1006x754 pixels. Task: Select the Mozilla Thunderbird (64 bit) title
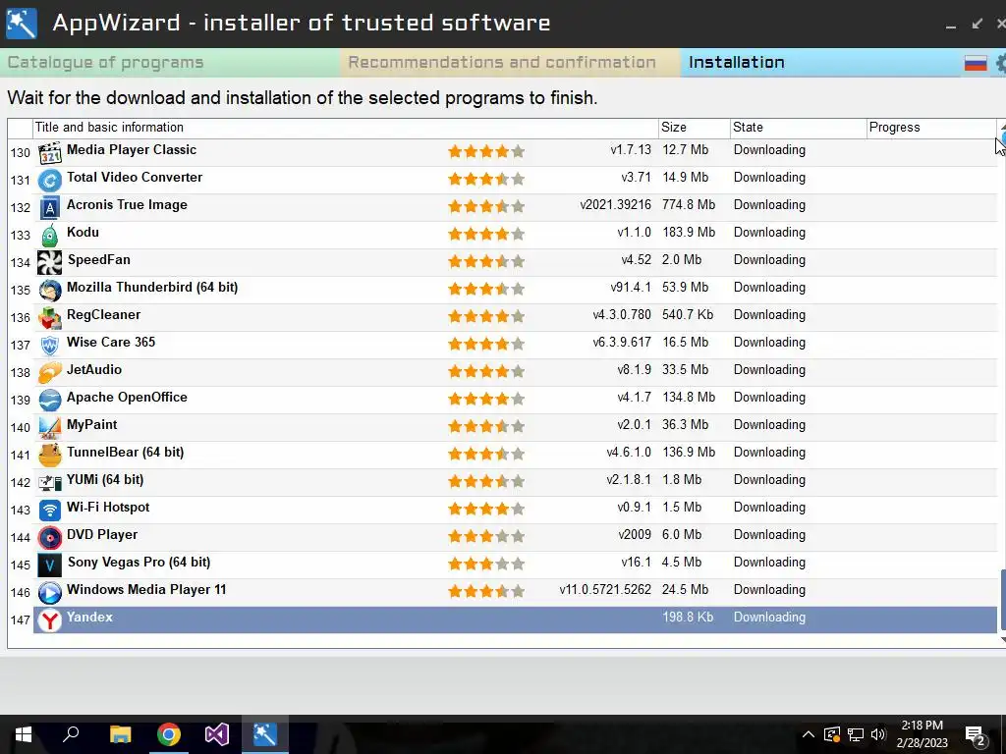tap(152, 288)
